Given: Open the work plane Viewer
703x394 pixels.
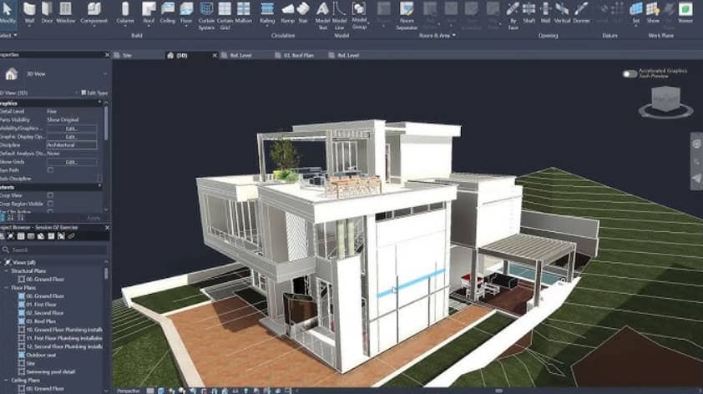Looking at the screenshot, I should (x=685, y=13).
